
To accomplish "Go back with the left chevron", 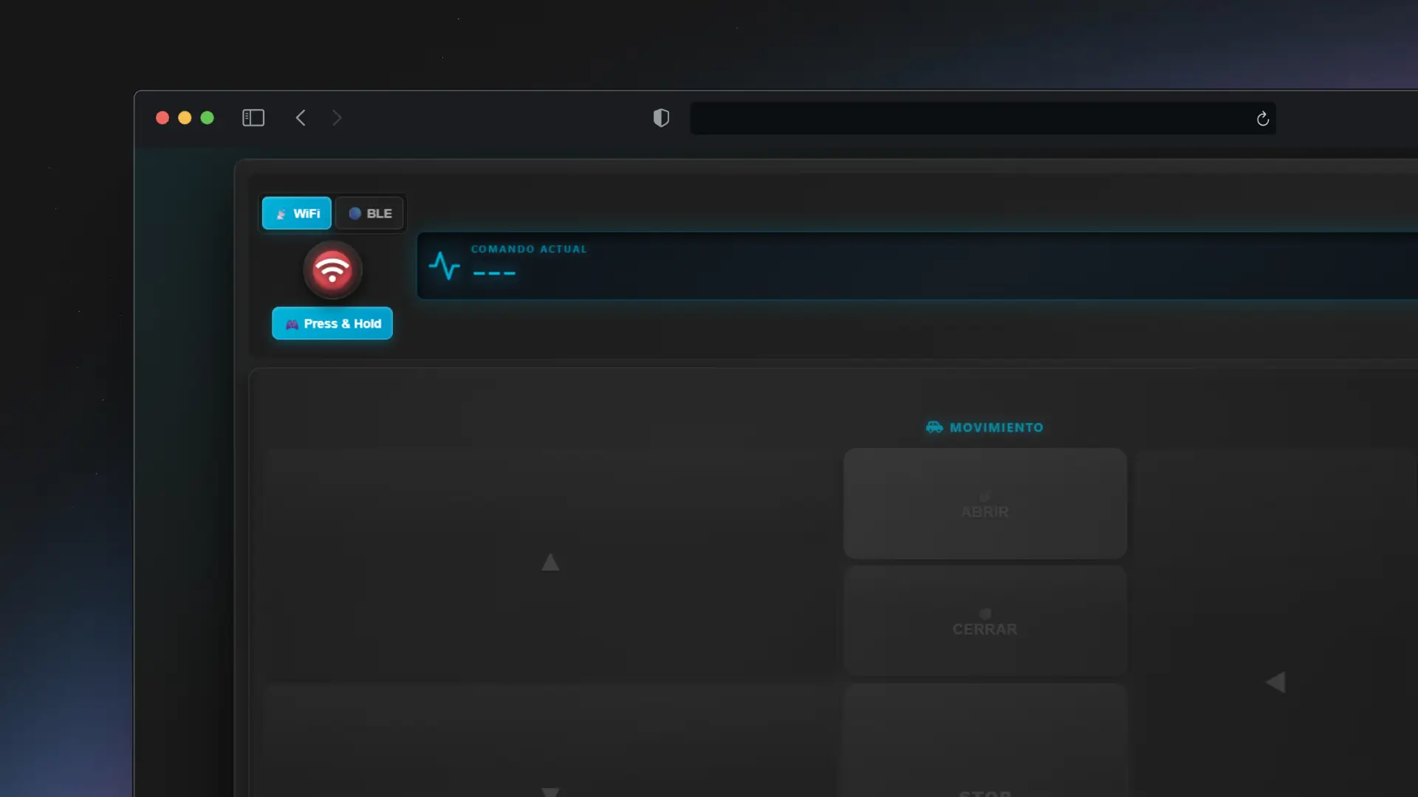I will point(301,118).
